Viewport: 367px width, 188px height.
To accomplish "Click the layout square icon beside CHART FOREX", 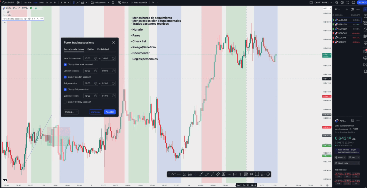I will 311,2.
